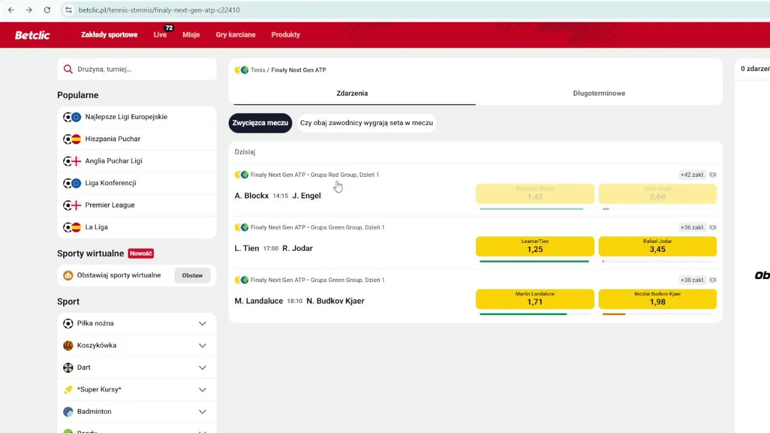Click the Piłka nożna ball icon
The width and height of the screenshot is (770, 433).
point(68,324)
